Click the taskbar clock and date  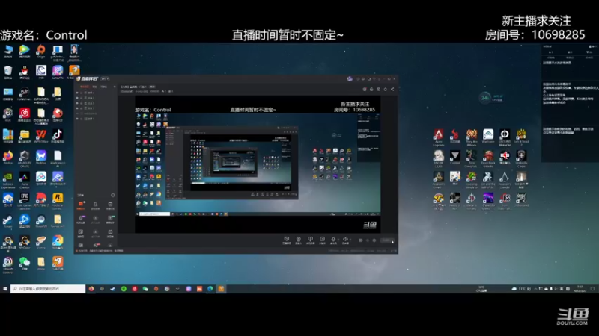(x=580, y=289)
